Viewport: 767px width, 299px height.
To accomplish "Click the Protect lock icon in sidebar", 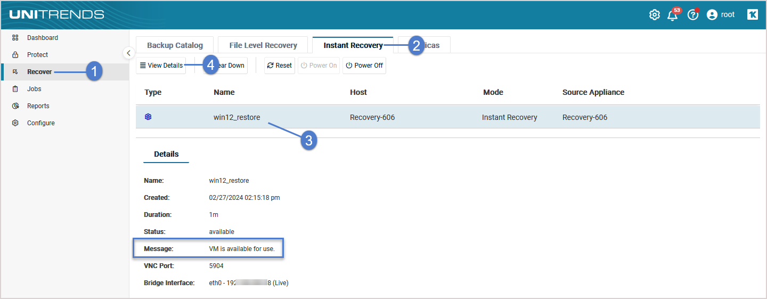I will tap(15, 55).
